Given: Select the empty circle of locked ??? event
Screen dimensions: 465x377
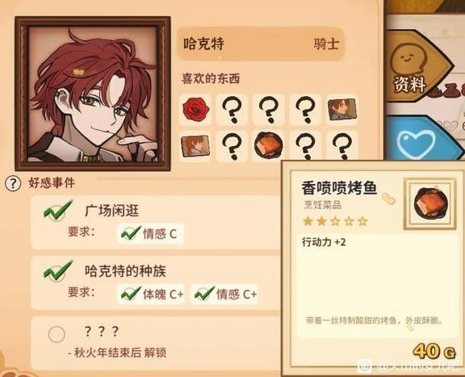Looking at the screenshot, I should pyautogui.click(x=57, y=334).
